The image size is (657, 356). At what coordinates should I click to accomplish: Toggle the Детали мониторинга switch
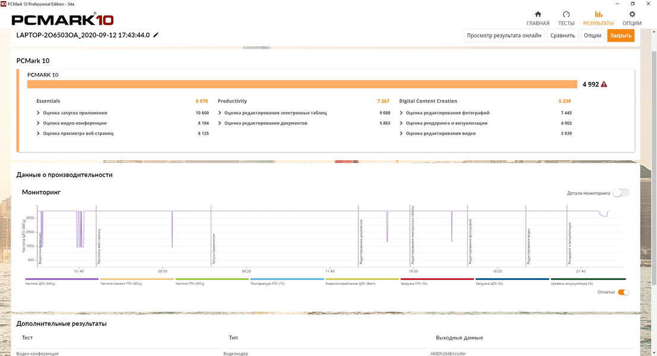621,193
